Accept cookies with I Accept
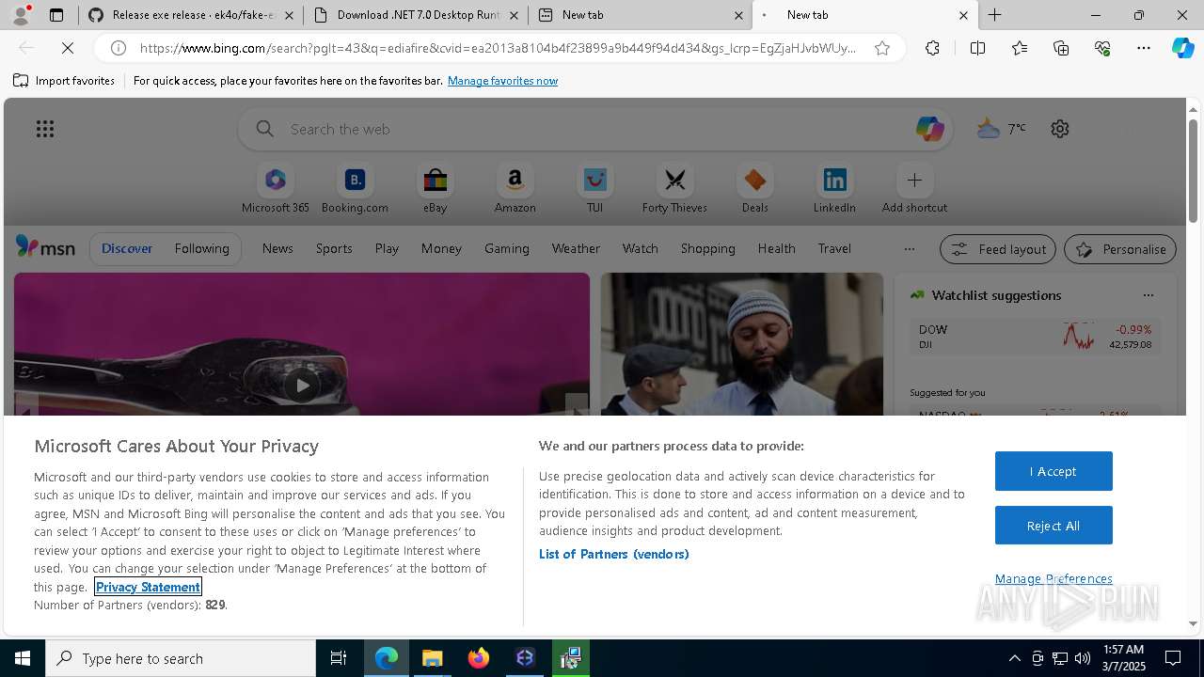This screenshot has width=1204, height=677. click(x=1053, y=471)
